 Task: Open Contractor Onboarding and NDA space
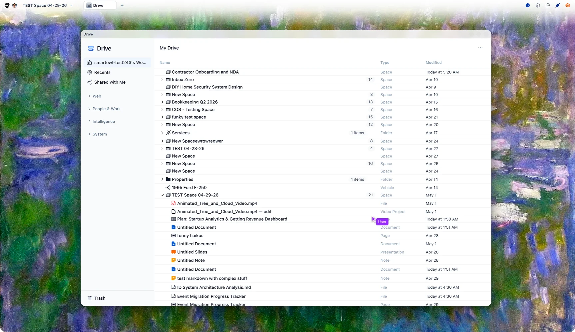205,72
